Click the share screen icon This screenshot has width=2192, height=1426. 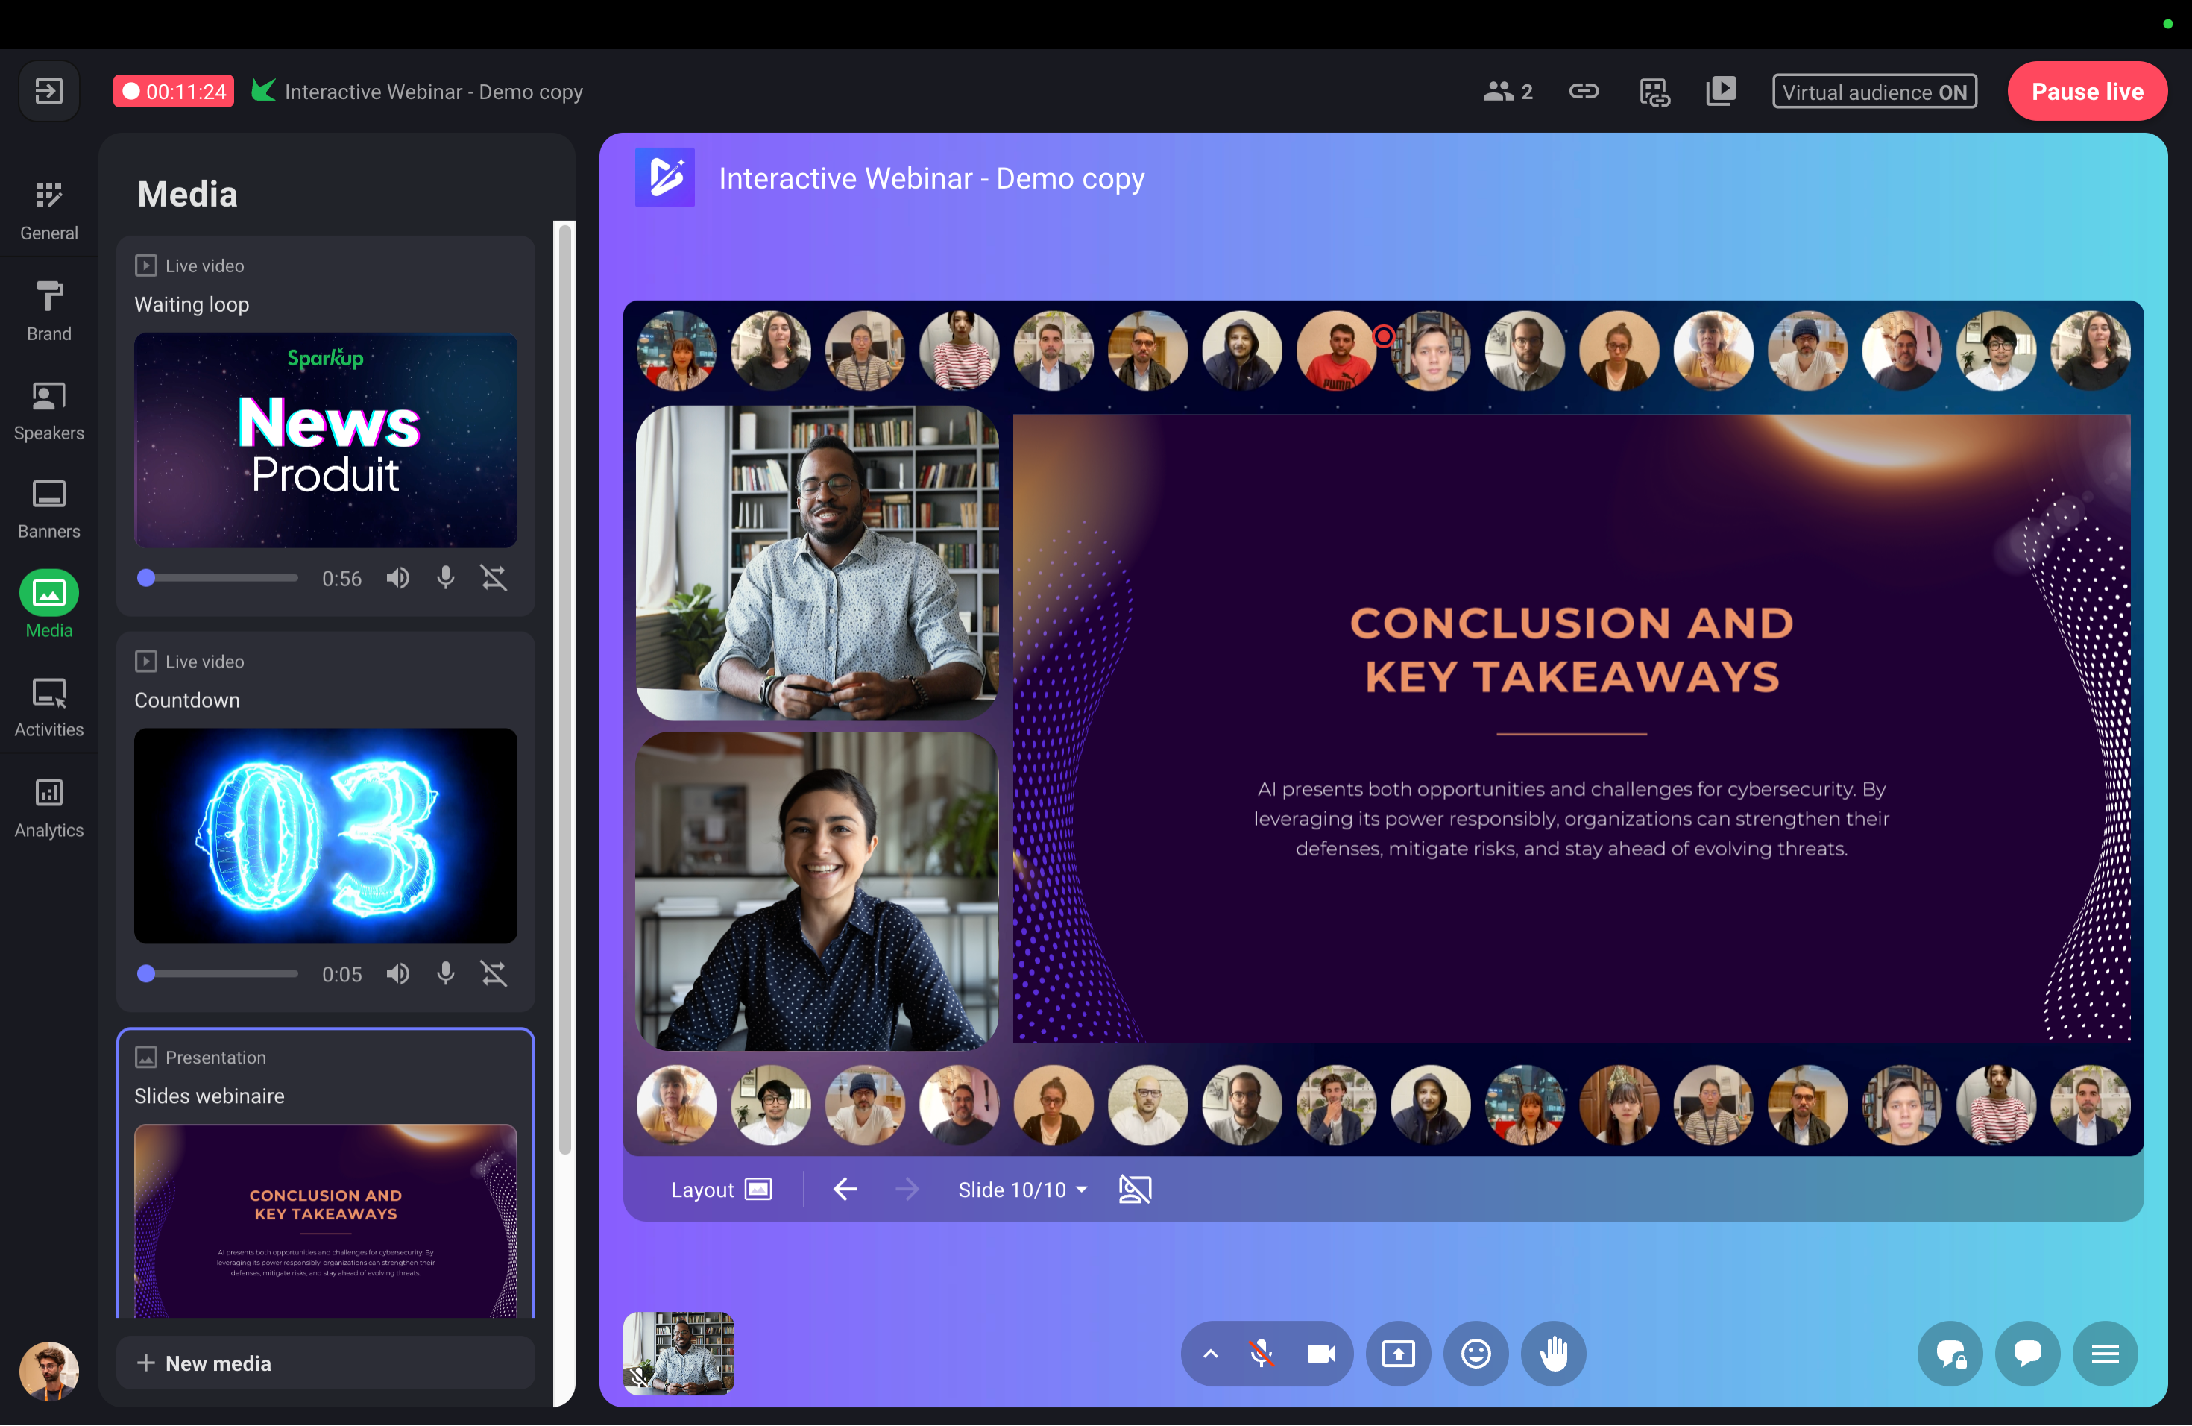[1398, 1354]
